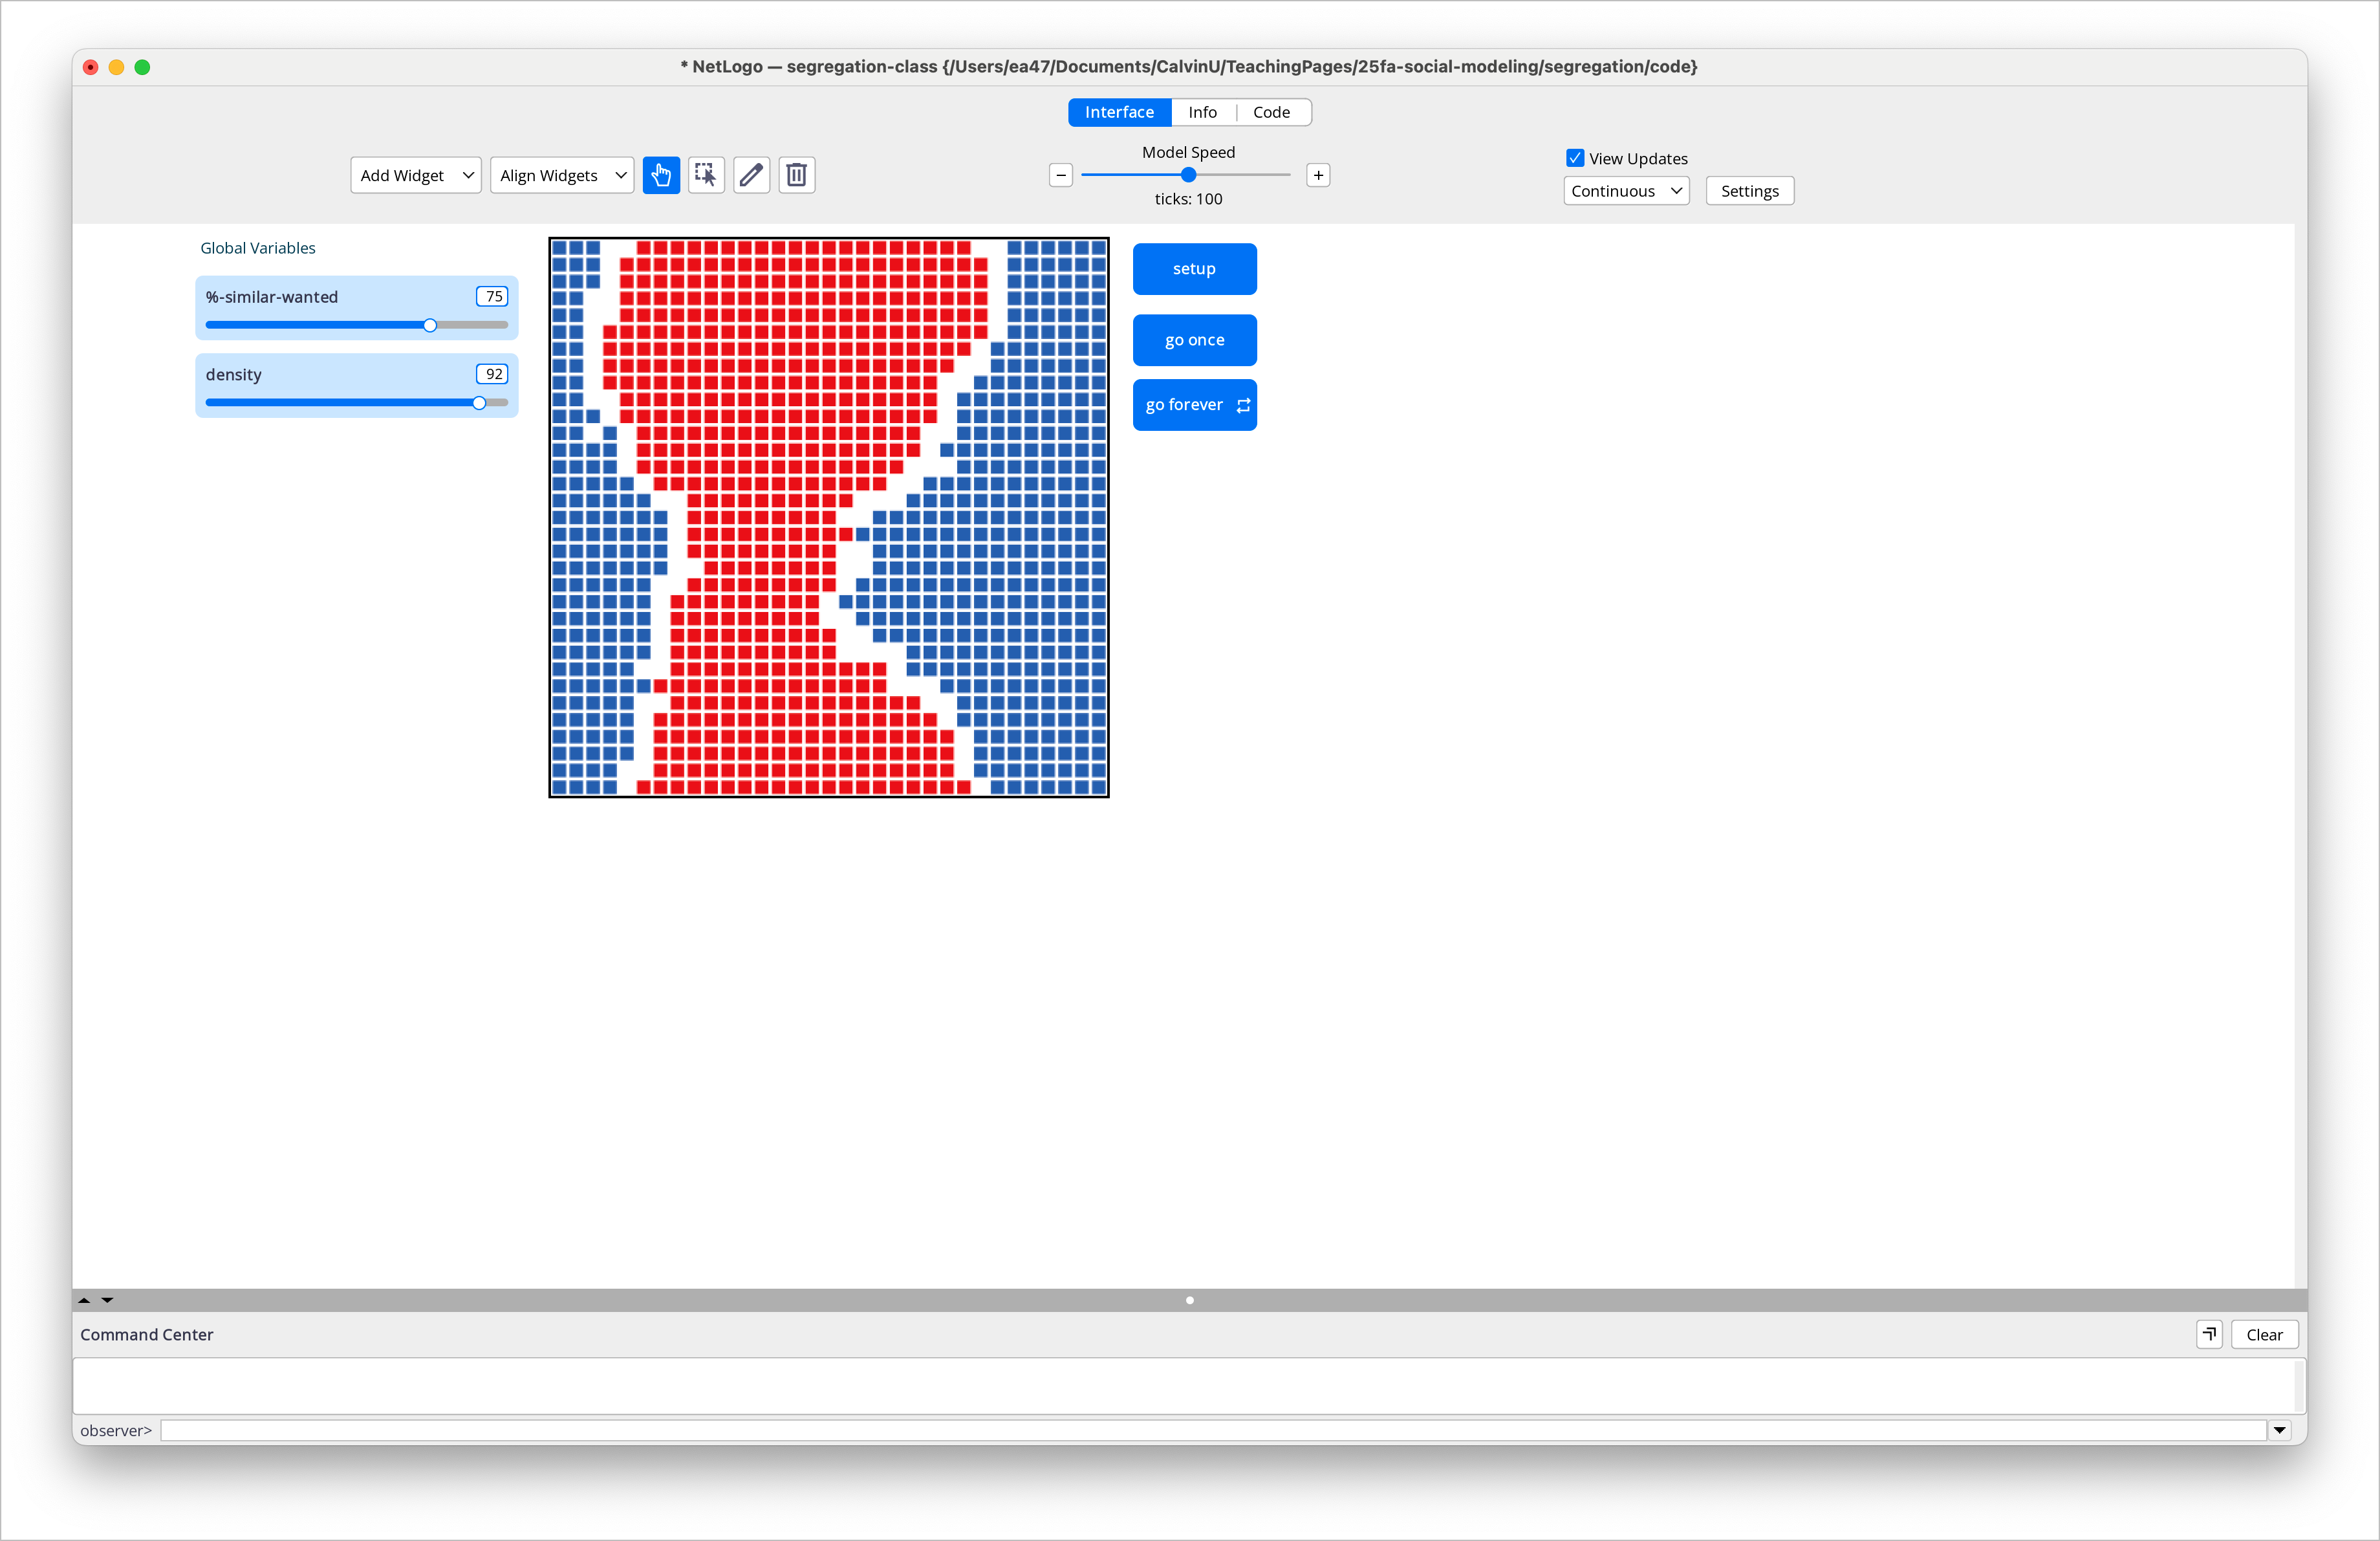The width and height of the screenshot is (2380, 1541).
Task: Switch to the Code tab
Action: [1271, 112]
